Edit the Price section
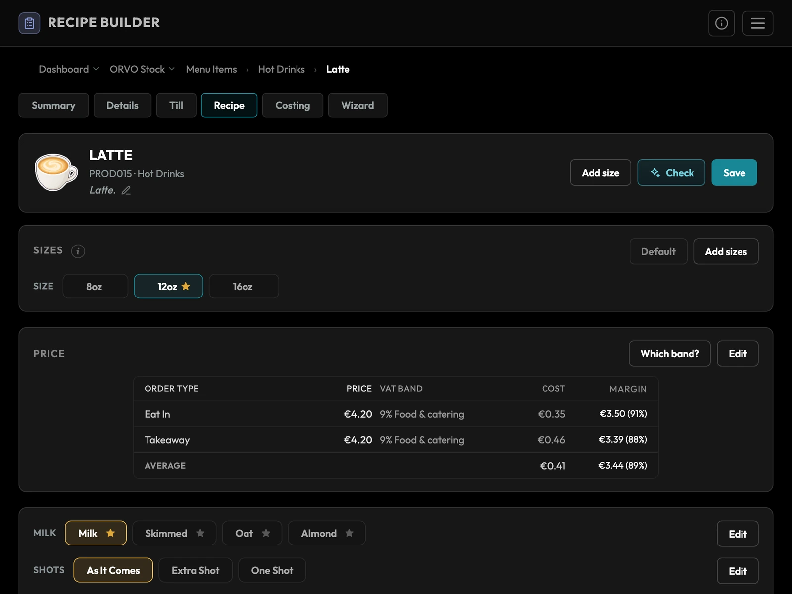The width and height of the screenshot is (792, 594). pyautogui.click(x=738, y=353)
